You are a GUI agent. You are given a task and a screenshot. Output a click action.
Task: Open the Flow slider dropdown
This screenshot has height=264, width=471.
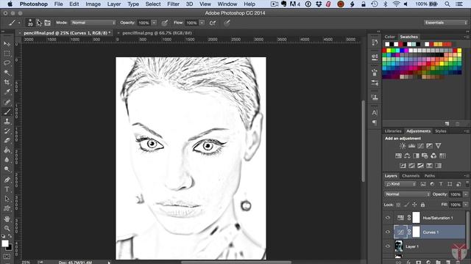[x=202, y=23]
